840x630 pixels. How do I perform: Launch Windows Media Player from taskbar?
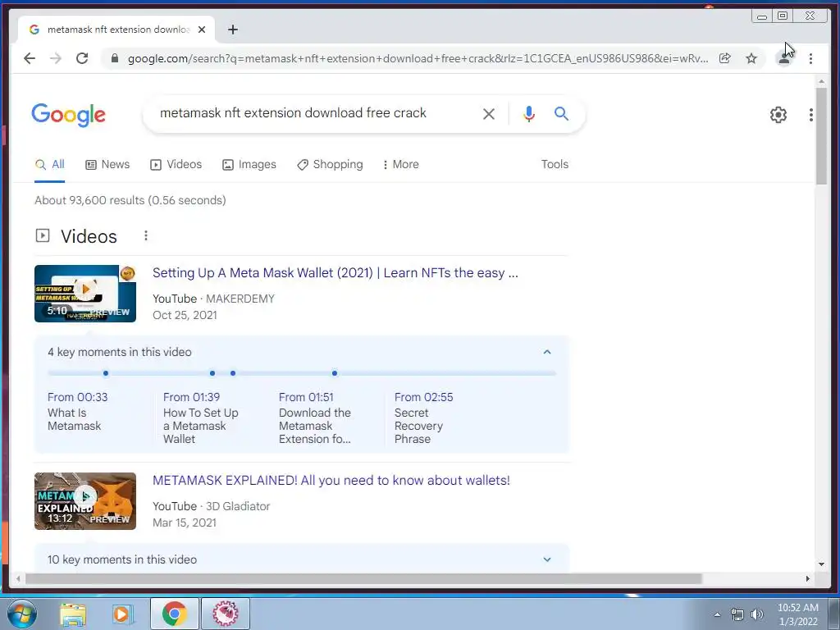point(123,614)
